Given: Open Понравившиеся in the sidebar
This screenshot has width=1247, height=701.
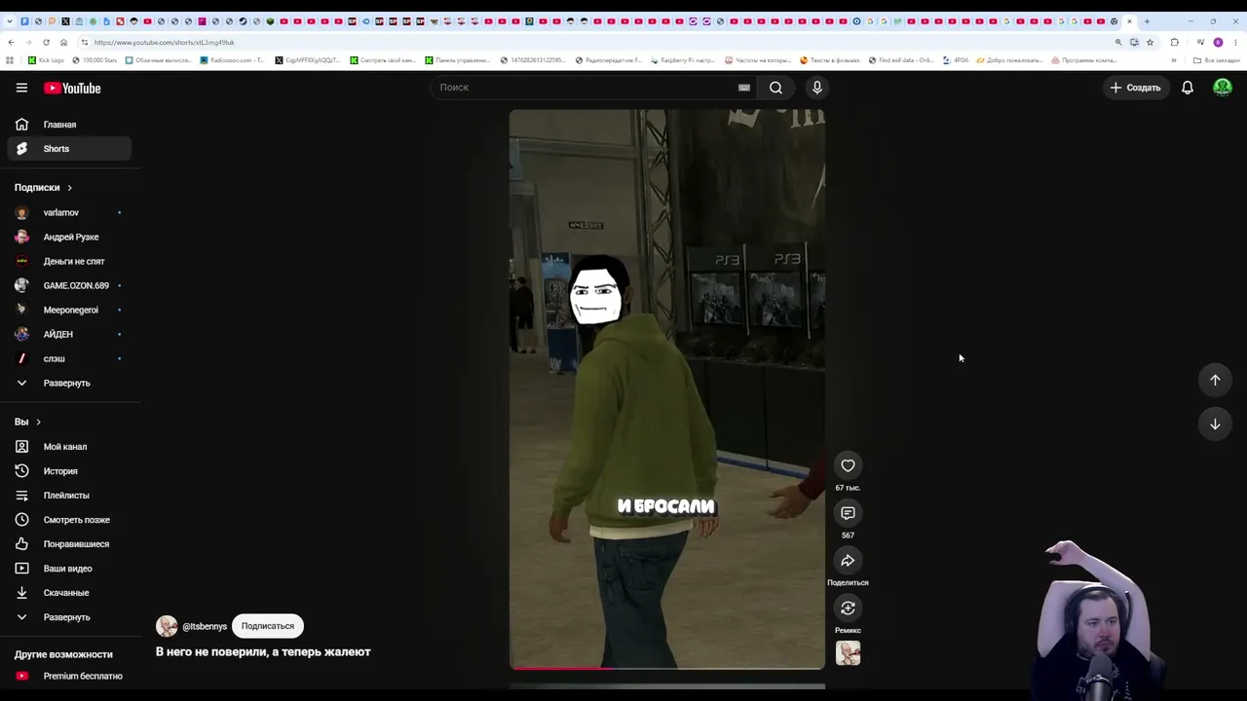Looking at the screenshot, I should coord(69,544).
